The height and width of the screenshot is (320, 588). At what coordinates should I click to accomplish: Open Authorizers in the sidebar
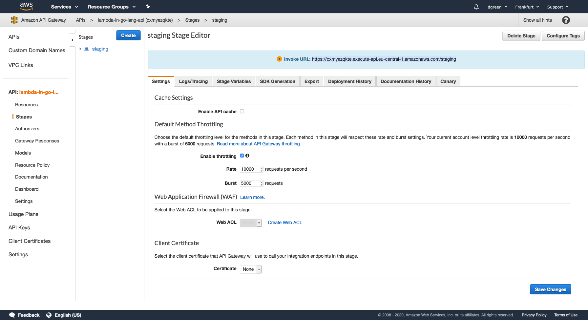click(x=27, y=129)
